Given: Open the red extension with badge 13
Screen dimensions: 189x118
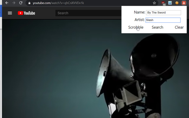Looking at the screenshot, I should pos(163,3).
